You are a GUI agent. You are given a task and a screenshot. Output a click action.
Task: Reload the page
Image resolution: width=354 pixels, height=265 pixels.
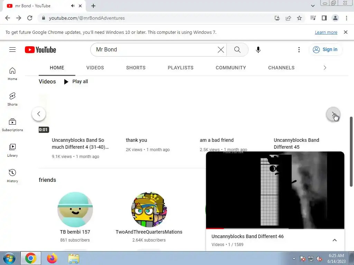(30, 18)
